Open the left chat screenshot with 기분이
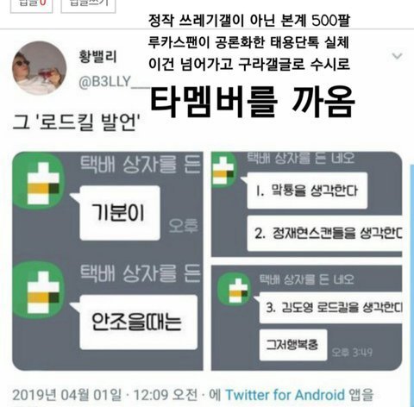The height and width of the screenshot is (407, 414). pos(108,261)
